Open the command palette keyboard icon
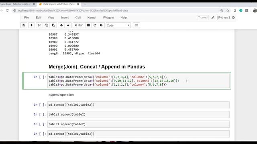The width and height of the screenshot is (257, 144). pyautogui.click(x=137, y=25)
